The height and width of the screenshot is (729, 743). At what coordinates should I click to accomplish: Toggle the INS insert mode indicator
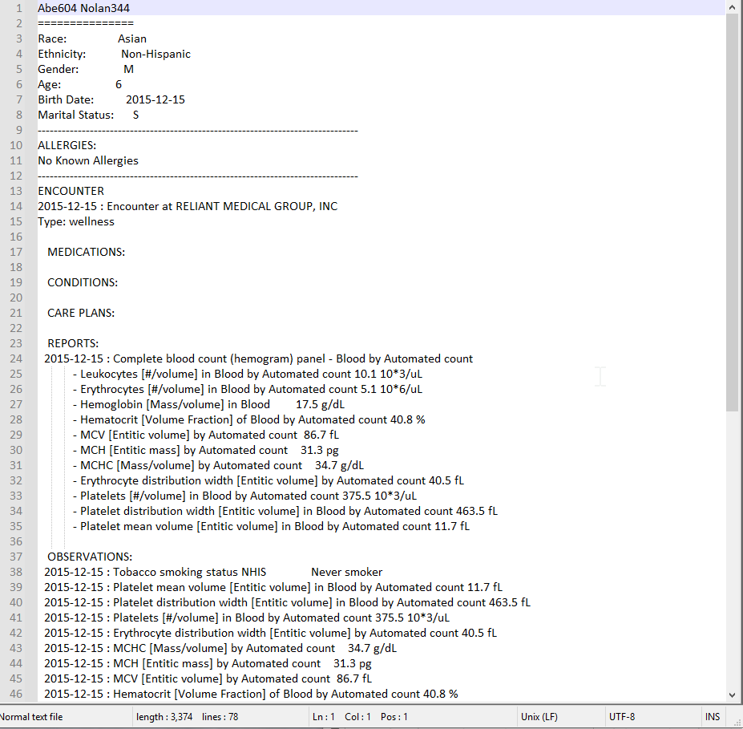713,717
